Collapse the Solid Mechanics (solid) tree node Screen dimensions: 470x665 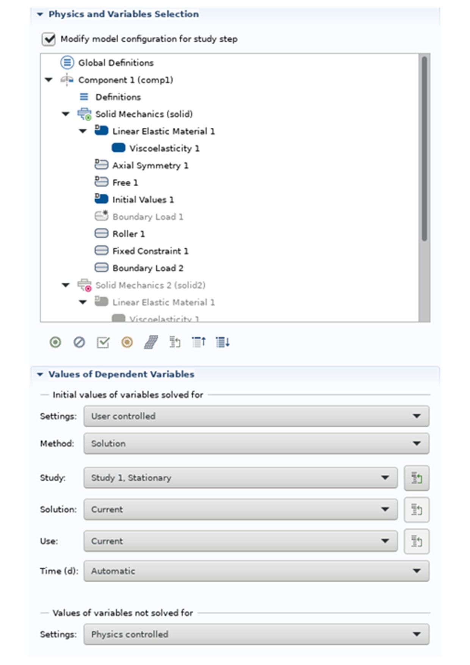(x=66, y=114)
